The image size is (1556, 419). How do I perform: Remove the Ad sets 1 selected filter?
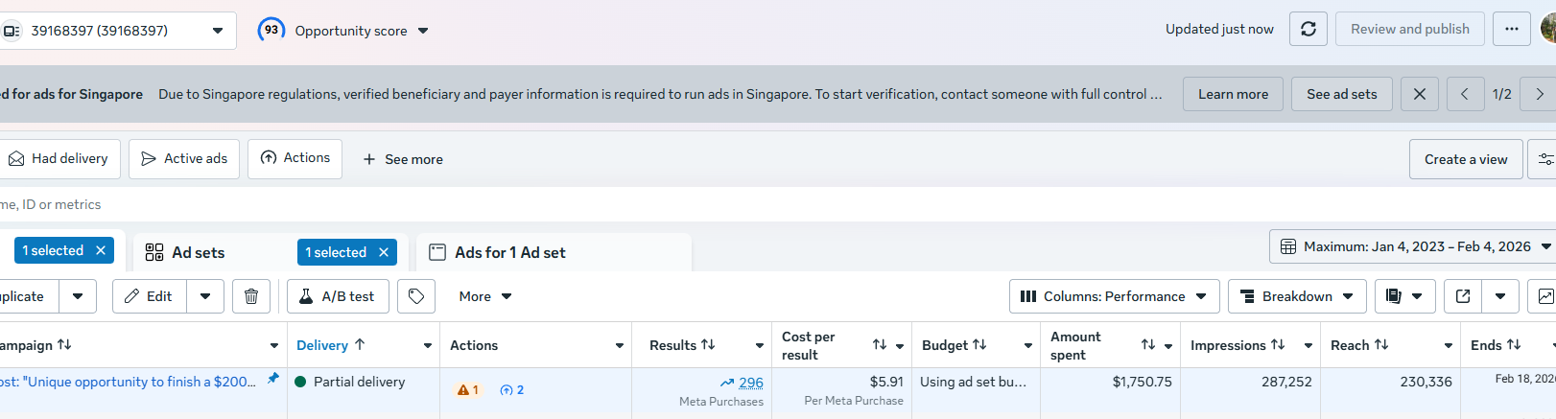click(x=384, y=252)
